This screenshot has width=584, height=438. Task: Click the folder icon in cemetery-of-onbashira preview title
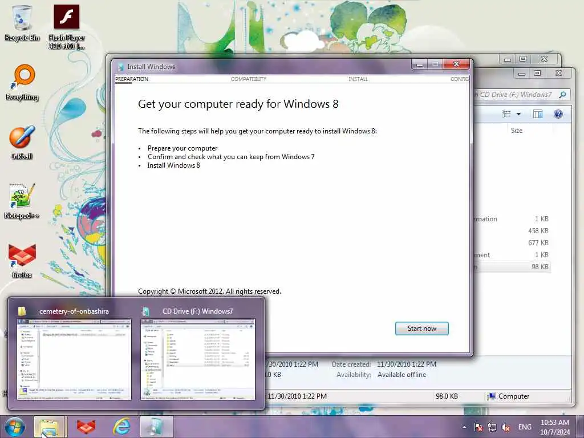22,311
